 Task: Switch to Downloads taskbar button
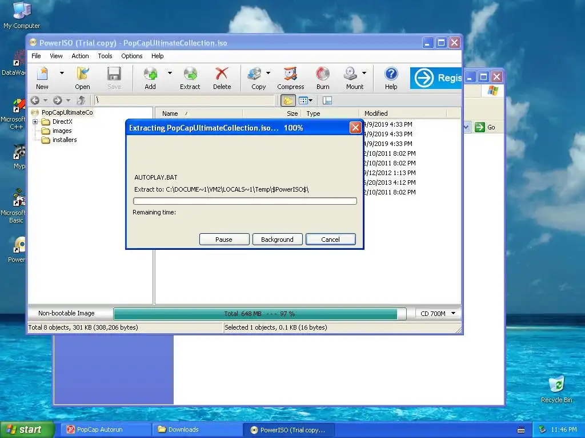click(x=198, y=429)
